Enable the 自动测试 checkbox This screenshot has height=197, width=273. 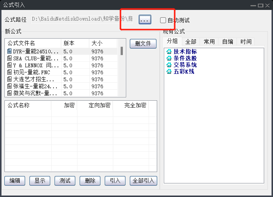[x=163, y=20]
